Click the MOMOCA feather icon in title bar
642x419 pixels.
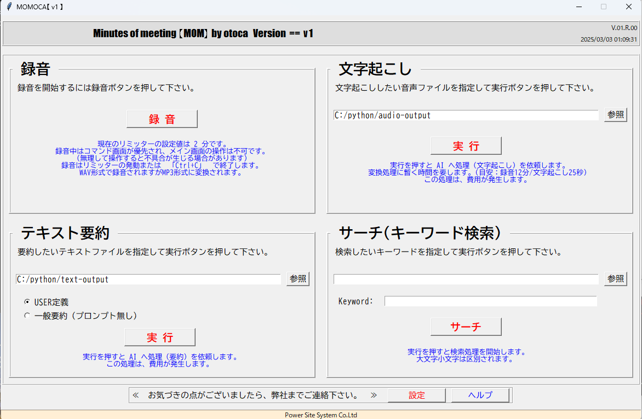pyautogui.click(x=8, y=7)
